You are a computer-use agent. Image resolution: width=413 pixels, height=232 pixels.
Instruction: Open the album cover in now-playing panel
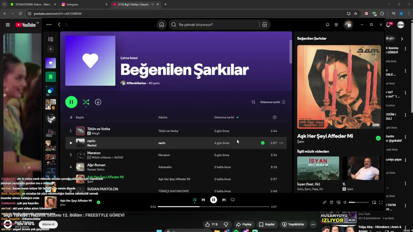[x=339, y=87]
